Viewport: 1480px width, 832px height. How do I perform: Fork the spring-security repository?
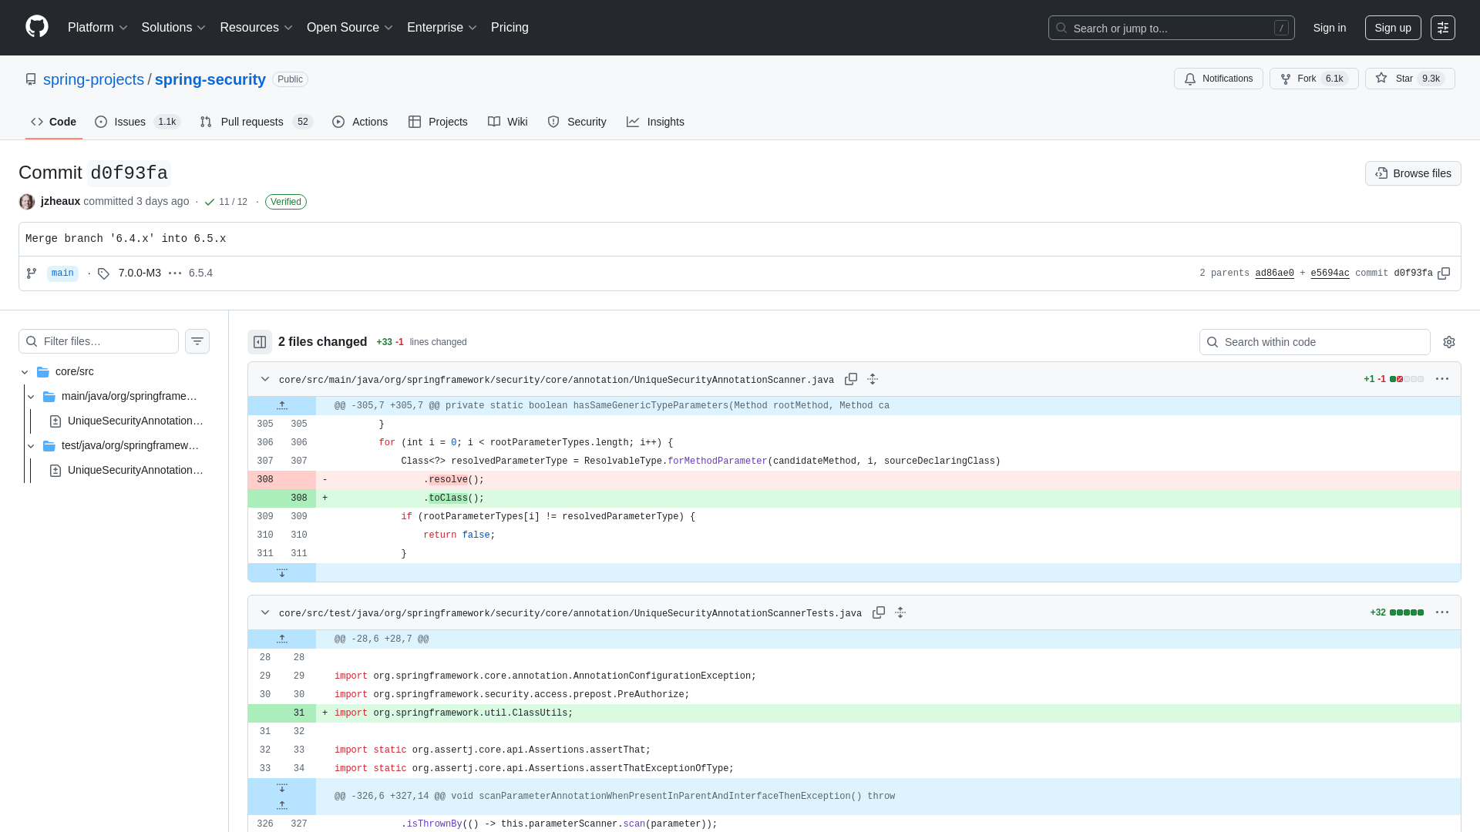[1313, 79]
